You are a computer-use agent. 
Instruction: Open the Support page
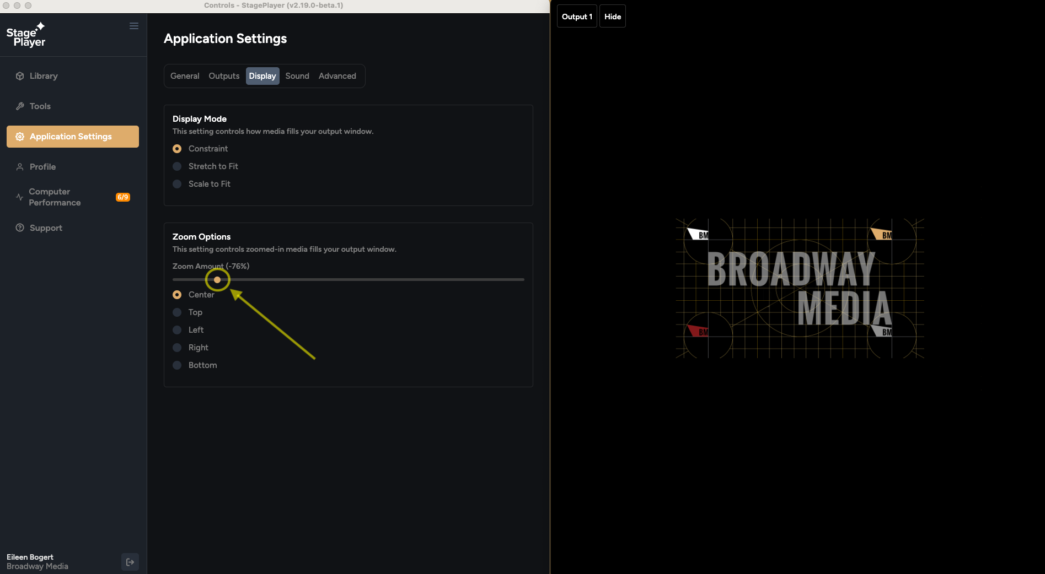click(73, 228)
